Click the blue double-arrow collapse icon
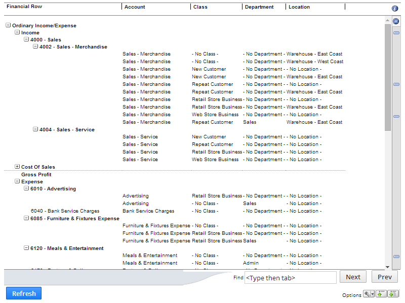The height and width of the screenshot is (303, 405). 396,21
